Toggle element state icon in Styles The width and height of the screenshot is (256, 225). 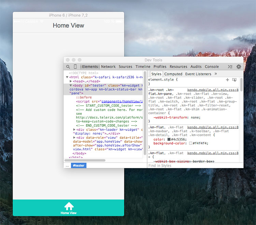click(234, 80)
